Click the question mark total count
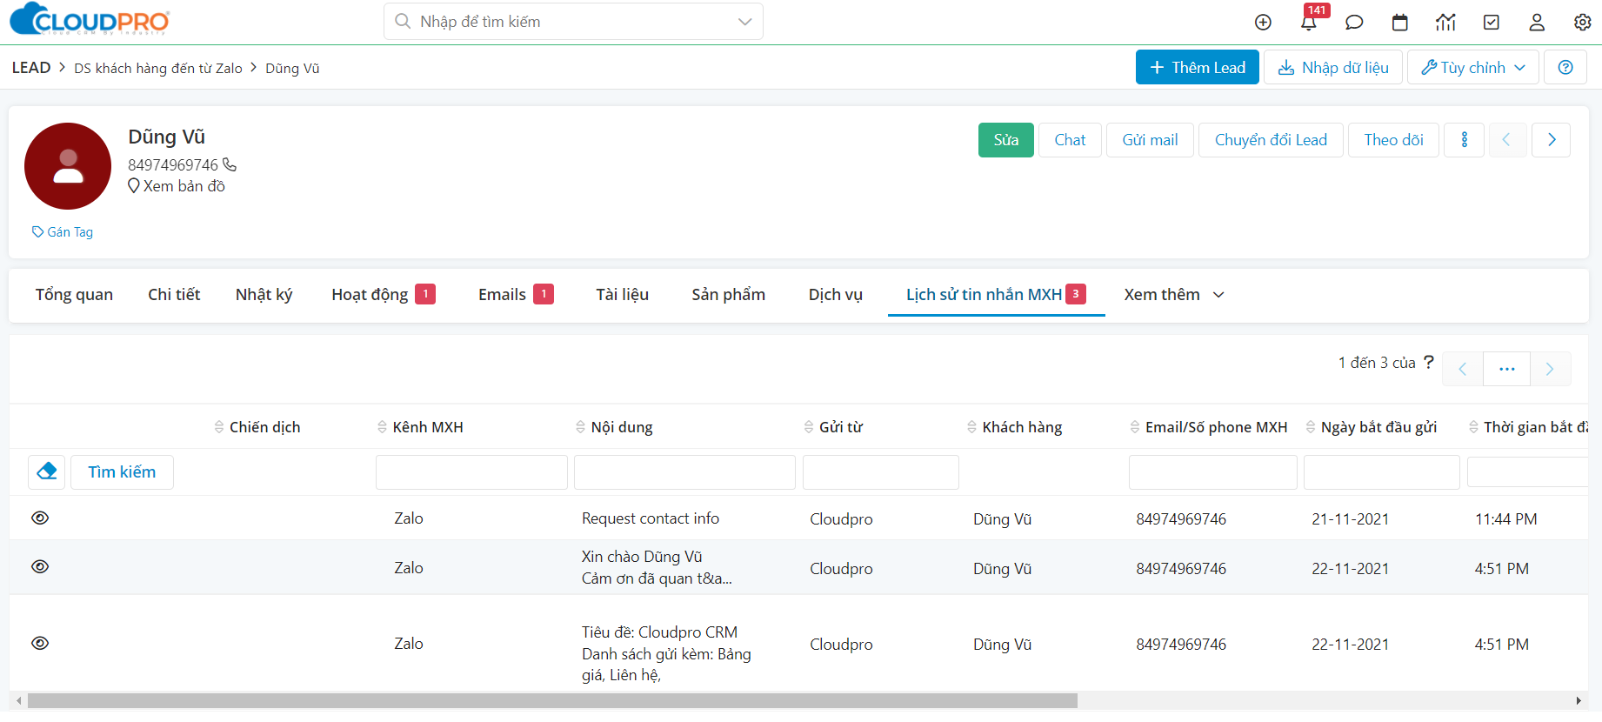The width and height of the screenshot is (1602, 722). tap(1428, 362)
